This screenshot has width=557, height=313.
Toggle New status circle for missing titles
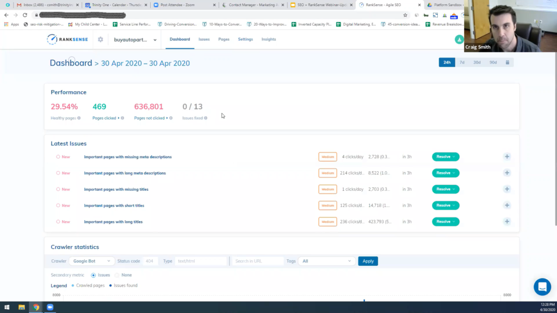[58, 189]
